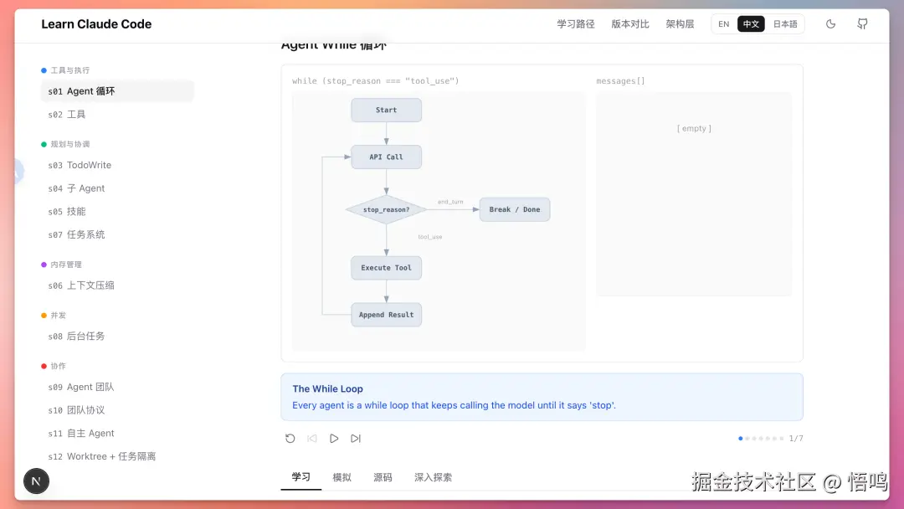904x509 pixels.
Task: Open lesson s04 子 Agent
Action: point(117,188)
